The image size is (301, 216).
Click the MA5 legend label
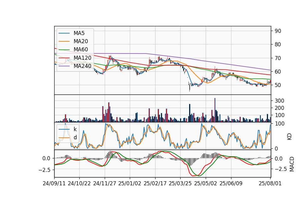(79, 33)
